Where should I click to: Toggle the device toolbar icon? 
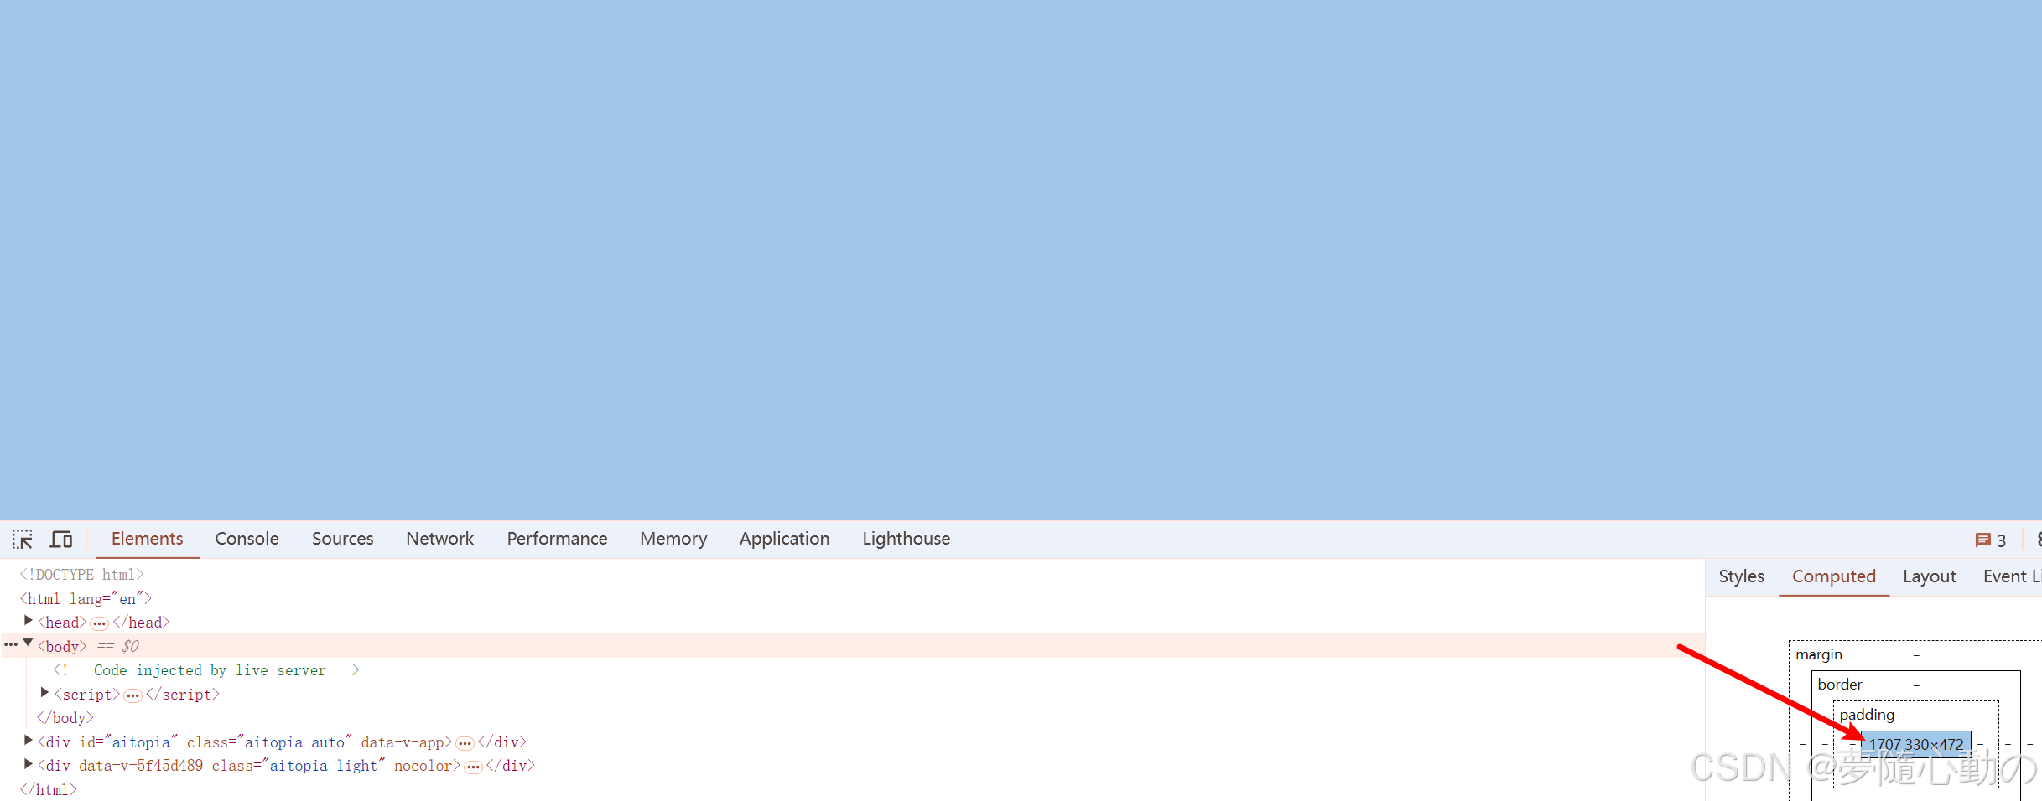[x=61, y=540]
